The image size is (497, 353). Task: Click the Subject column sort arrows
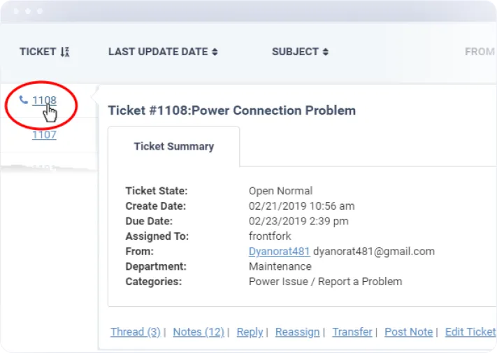[326, 52]
